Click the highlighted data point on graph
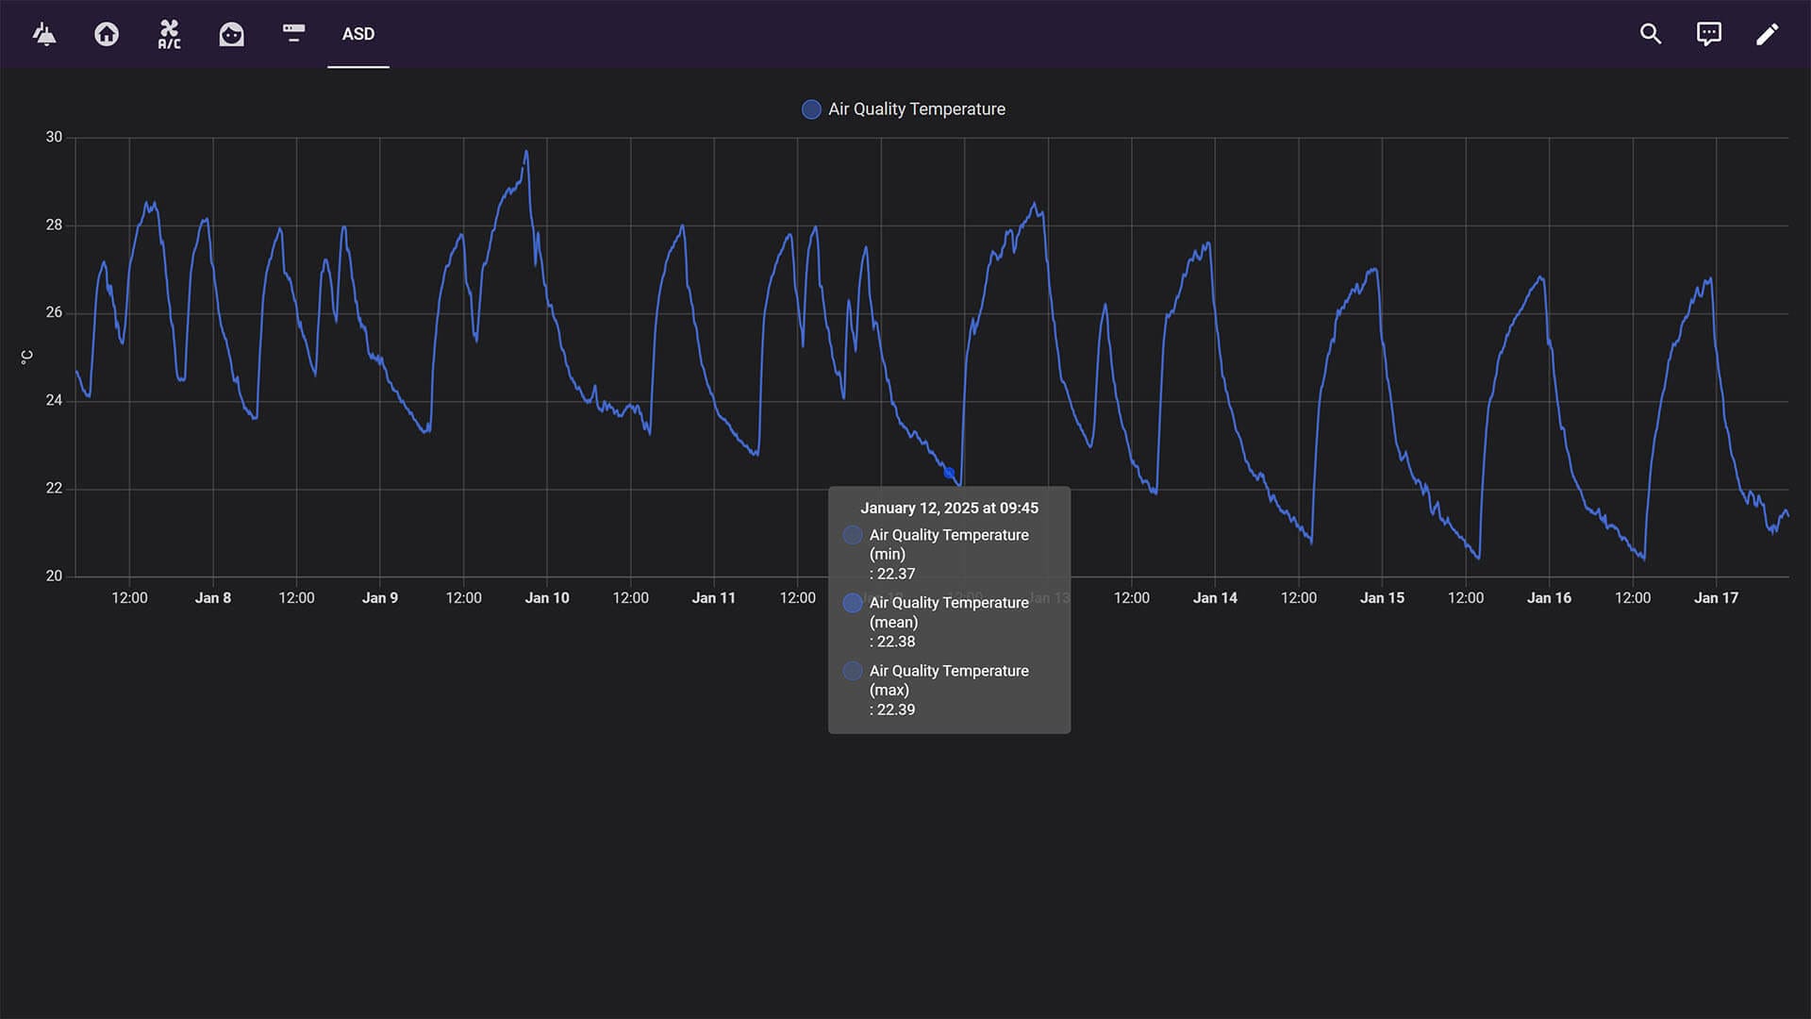1811x1019 pixels. (x=949, y=473)
